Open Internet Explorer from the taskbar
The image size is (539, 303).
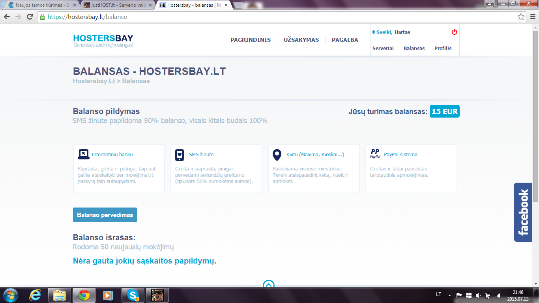(35, 295)
